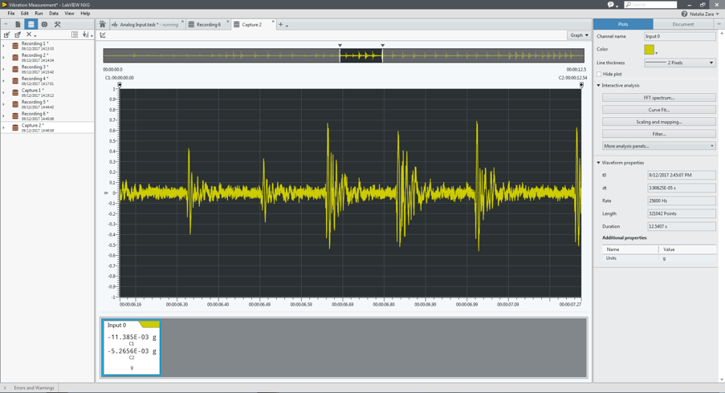Open the Graph view type dropdown
The image size is (725, 393).
point(579,35)
